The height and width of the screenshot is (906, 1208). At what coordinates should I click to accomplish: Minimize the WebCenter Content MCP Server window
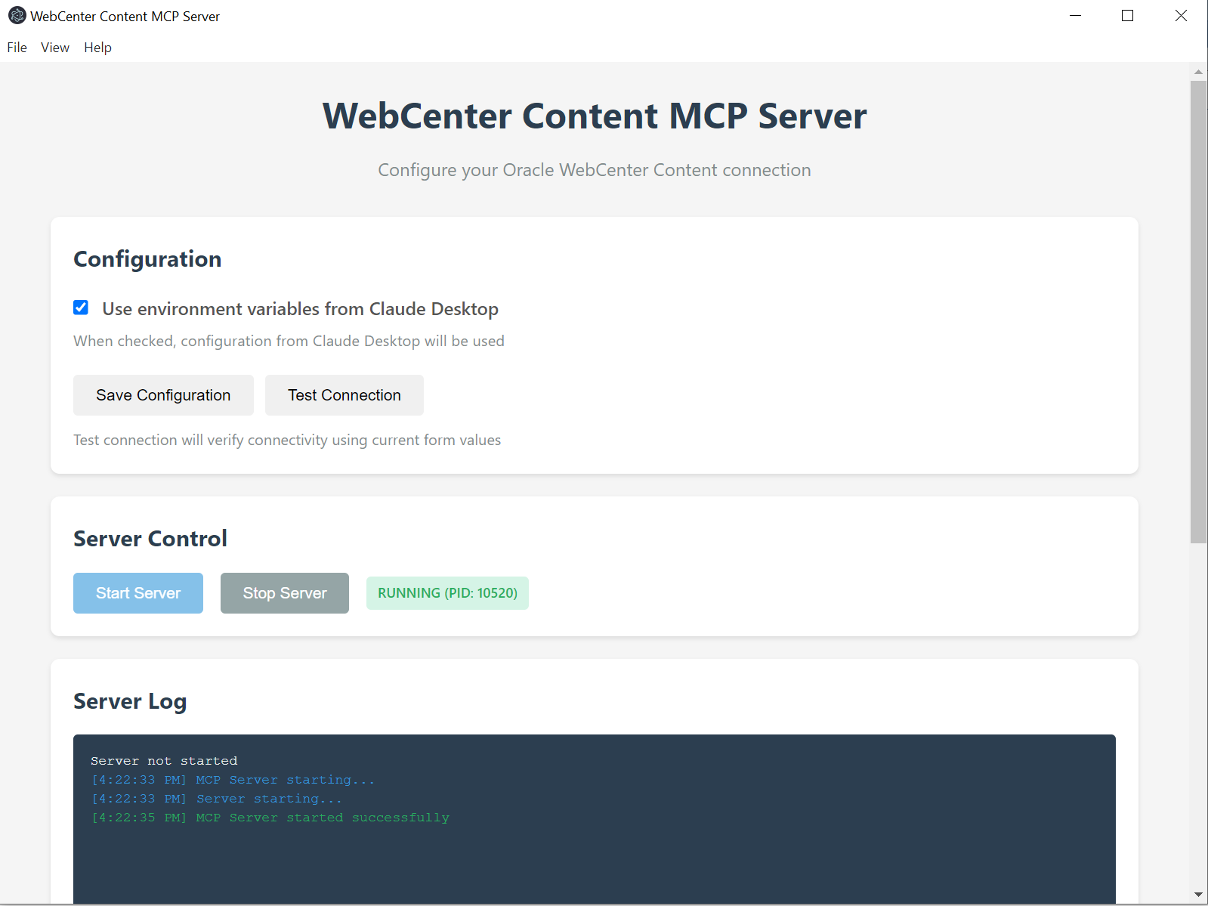pyautogui.click(x=1076, y=16)
